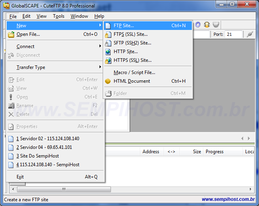
Task: Click the FTP Site page icon
Action: [x=108, y=26]
